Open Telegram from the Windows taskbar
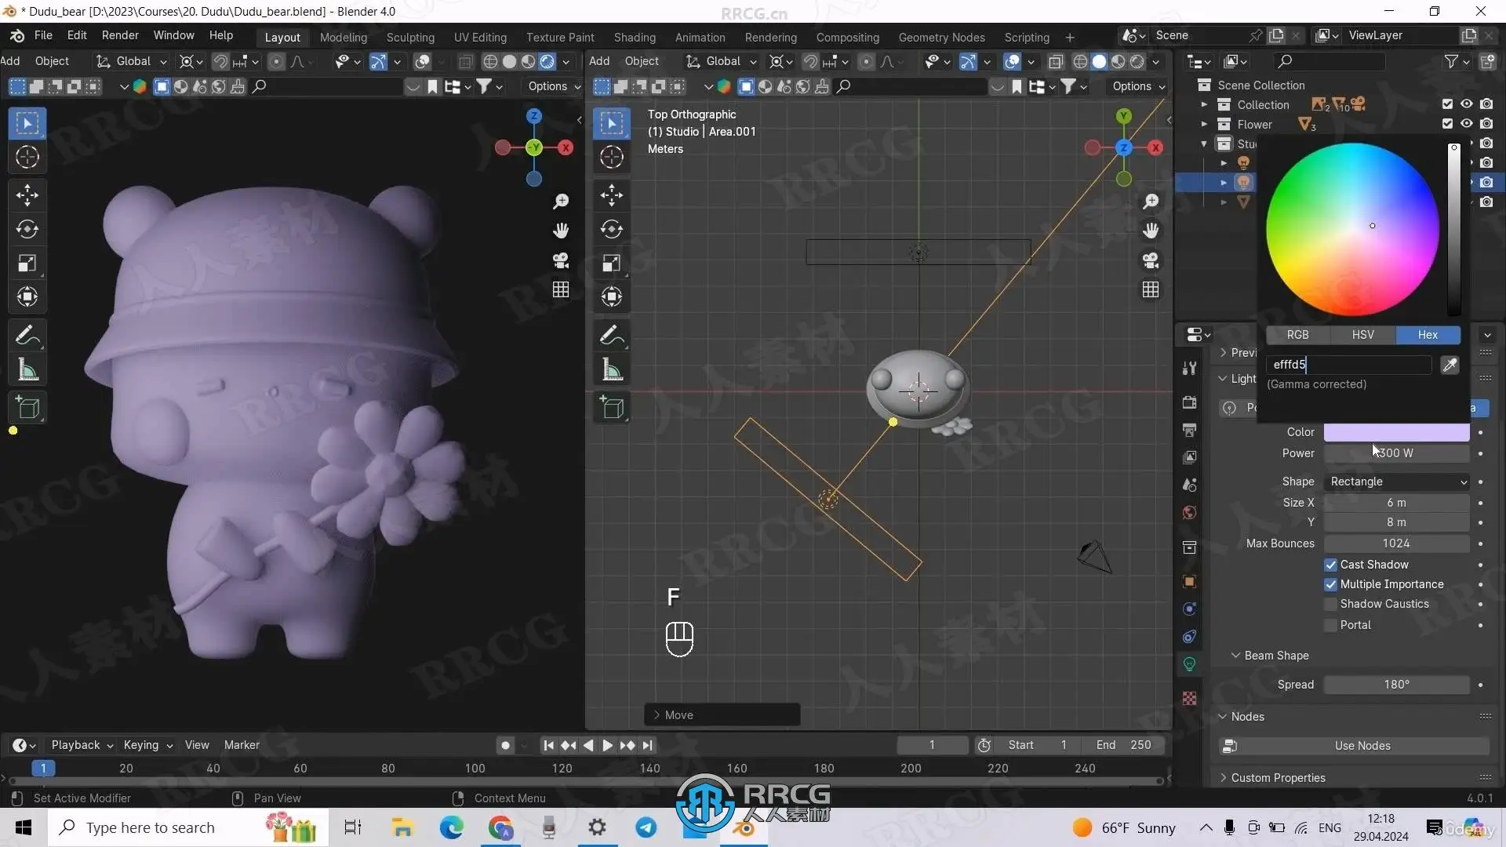This screenshot has width=1506, height=847. click(646, 827)
